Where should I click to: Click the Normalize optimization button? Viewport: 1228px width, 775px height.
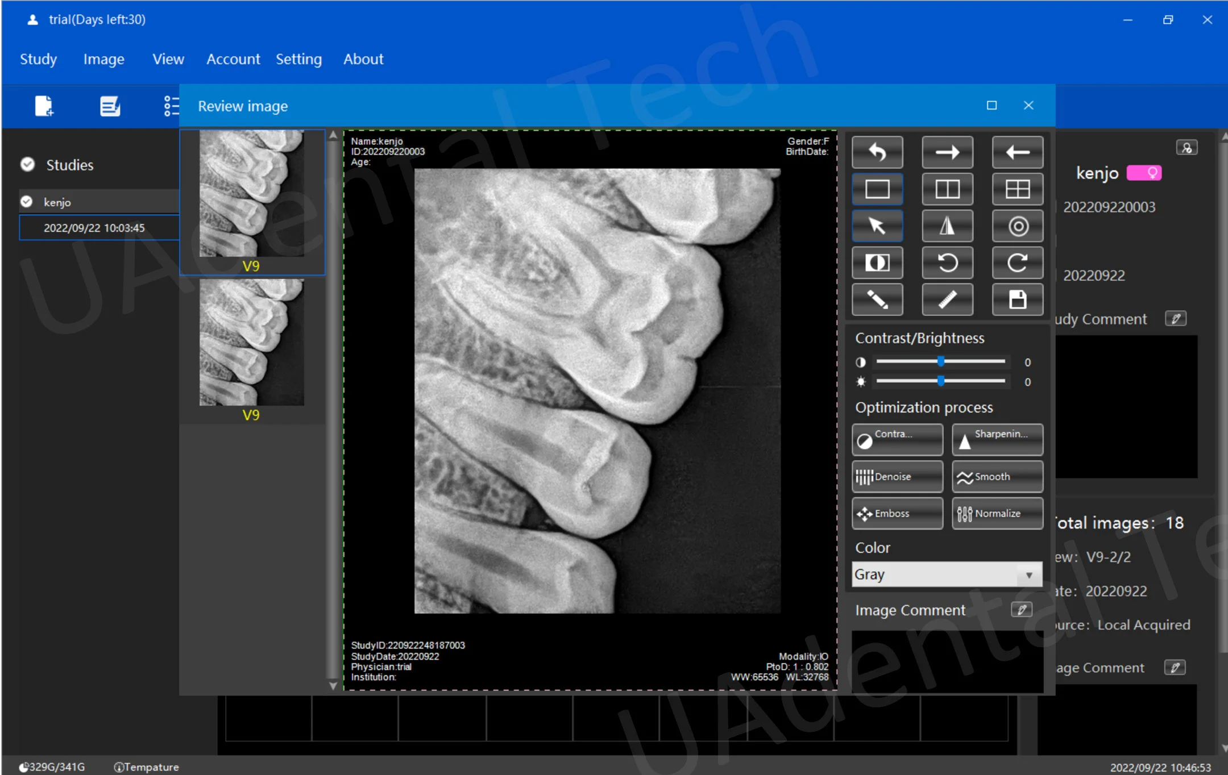coord(997,514)
